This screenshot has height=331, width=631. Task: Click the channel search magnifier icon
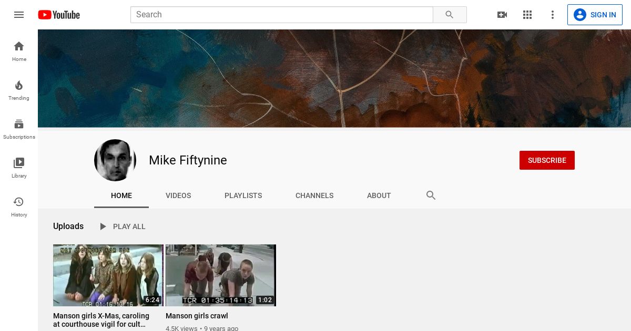pos(431,195)
